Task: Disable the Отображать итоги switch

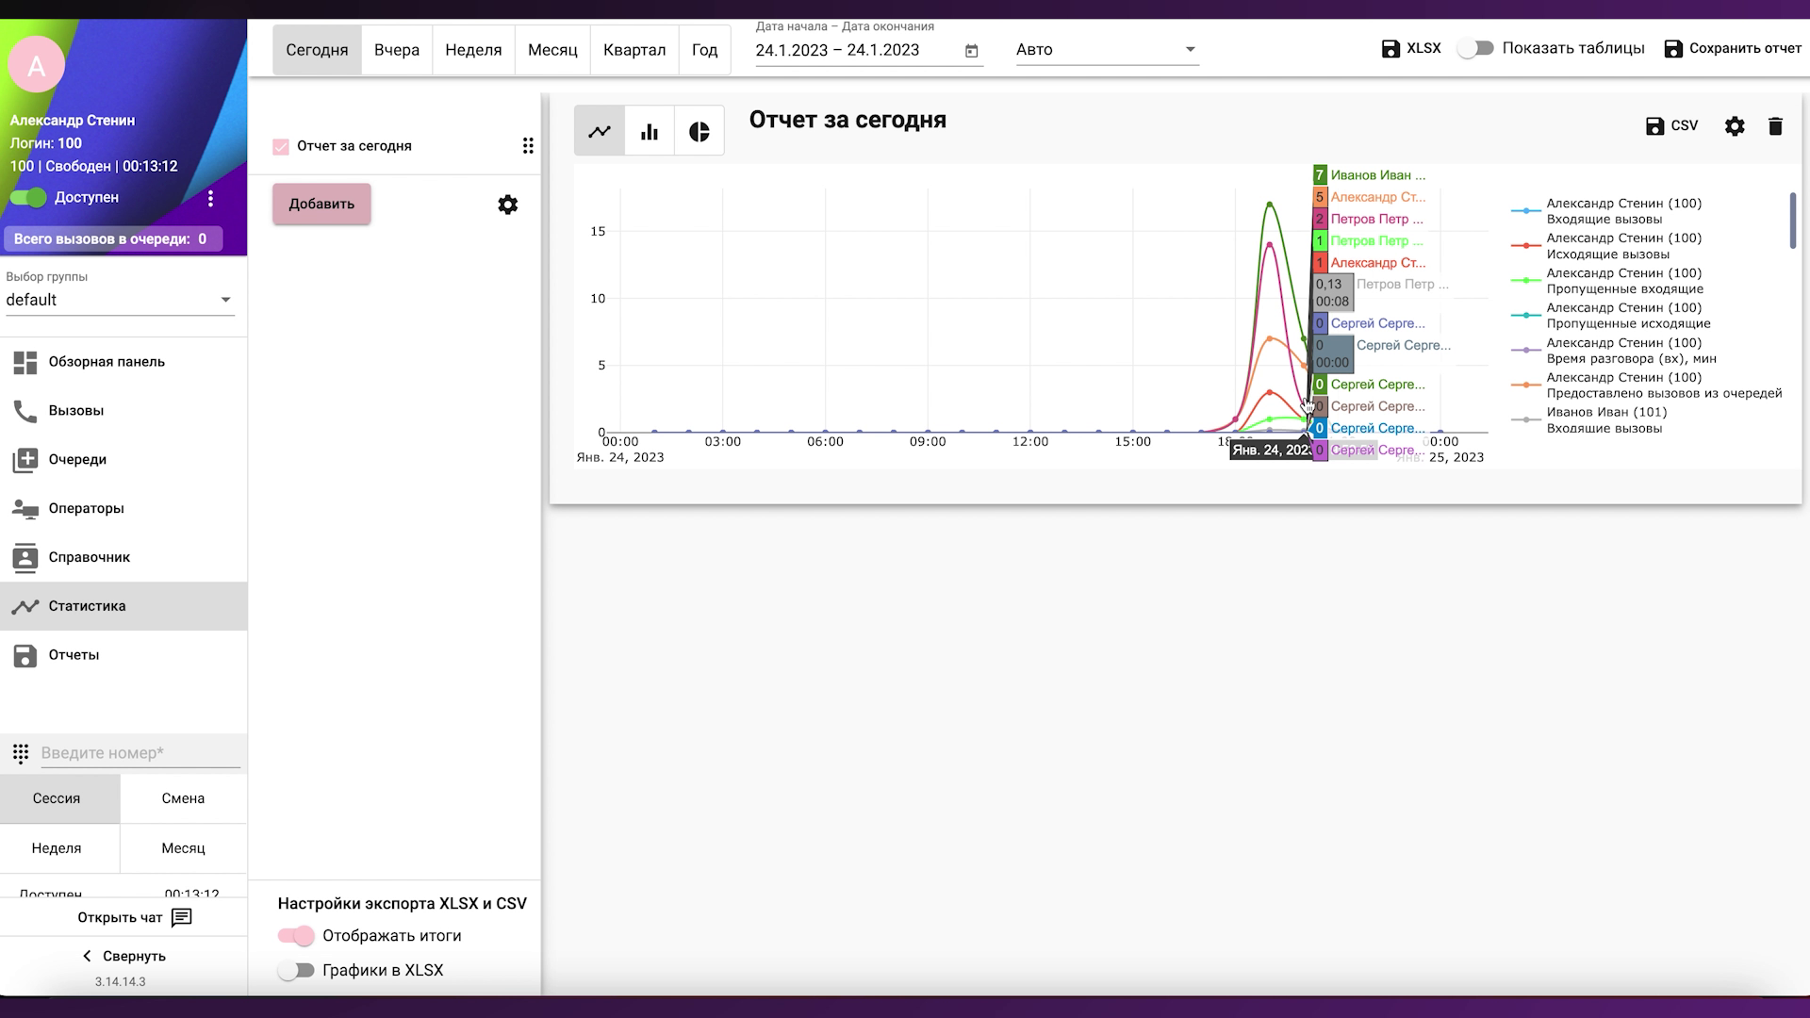Action: pos(296,936)
